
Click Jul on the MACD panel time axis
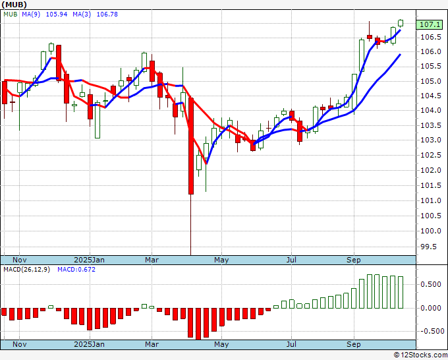pyautogui.click(x=291, y=344)
